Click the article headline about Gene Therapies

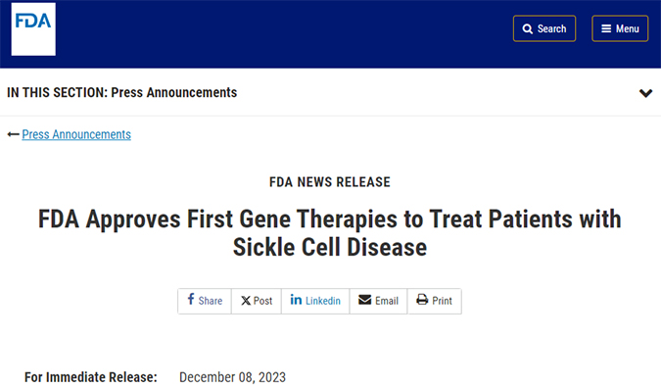(330, 233)
